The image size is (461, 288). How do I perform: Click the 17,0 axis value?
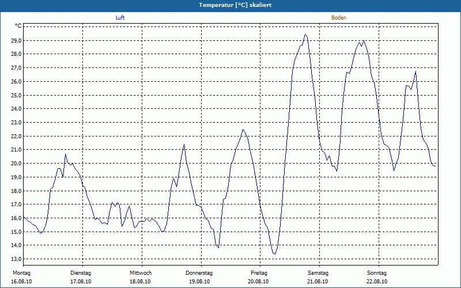(16, 204)
